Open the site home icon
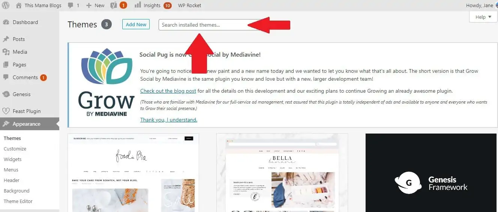498x212 pixels. (19, 5)
